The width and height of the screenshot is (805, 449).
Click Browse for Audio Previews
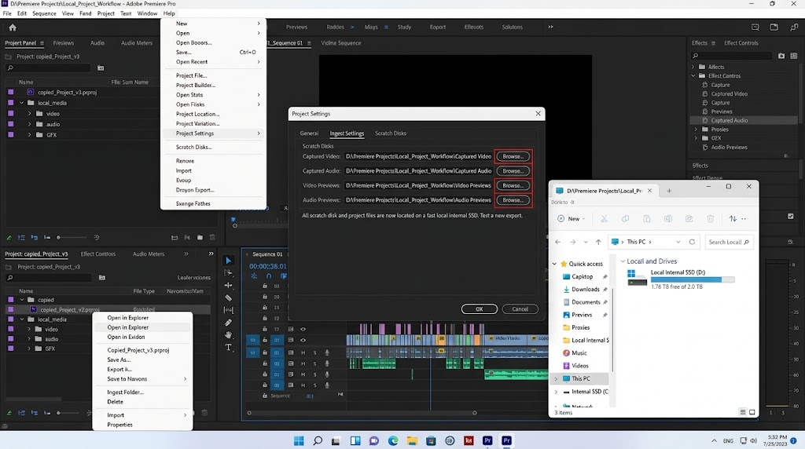[x=513, y=200]
